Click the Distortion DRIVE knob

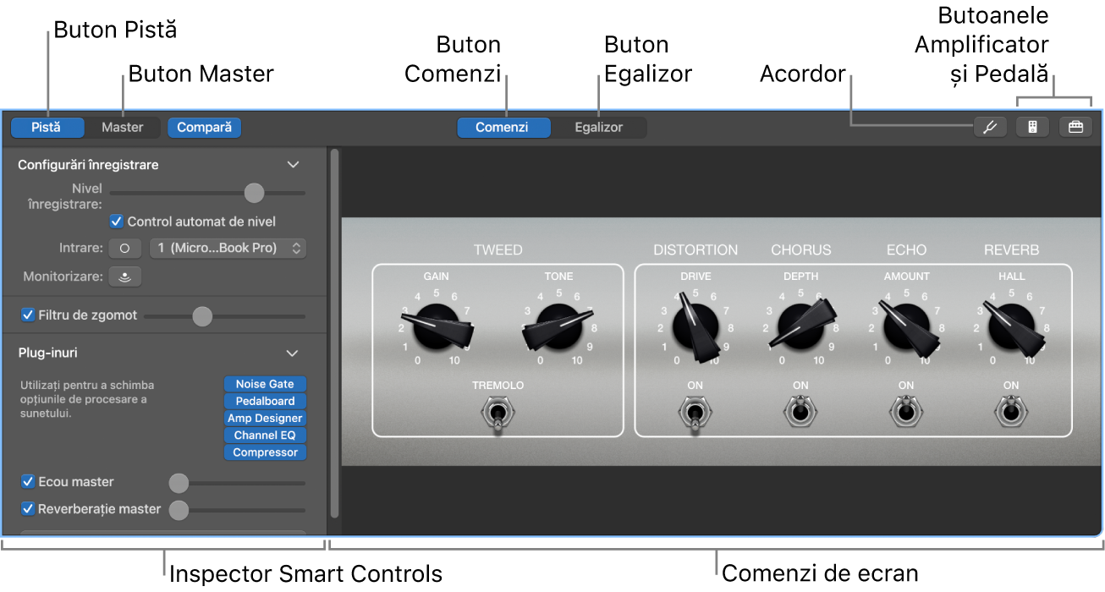[695, 328]
